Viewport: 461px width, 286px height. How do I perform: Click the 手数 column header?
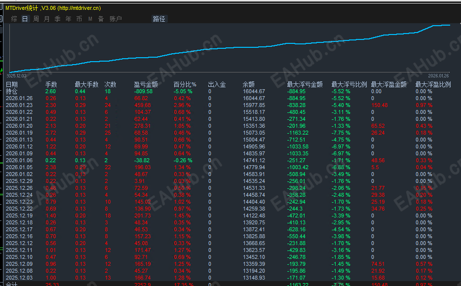51,84
